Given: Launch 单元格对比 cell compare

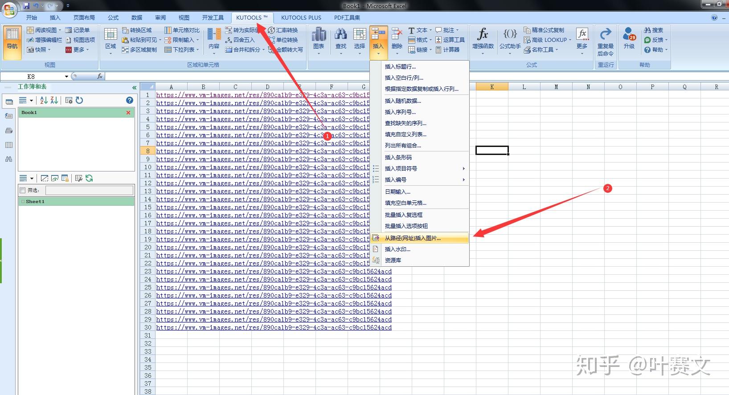Looking at the screenshot, I should (182, 30).
